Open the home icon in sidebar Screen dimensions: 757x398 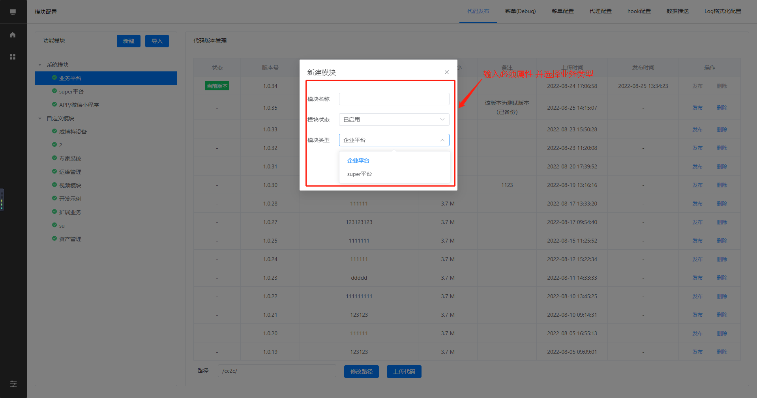click(x=13, y=35)
